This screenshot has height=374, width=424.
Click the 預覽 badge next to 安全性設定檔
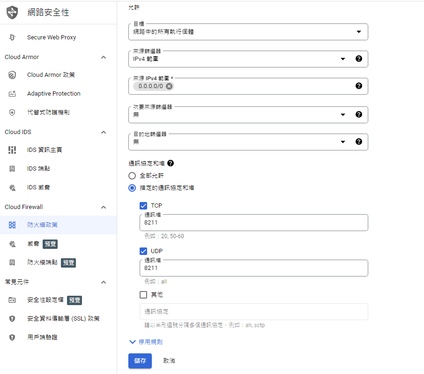74,300
